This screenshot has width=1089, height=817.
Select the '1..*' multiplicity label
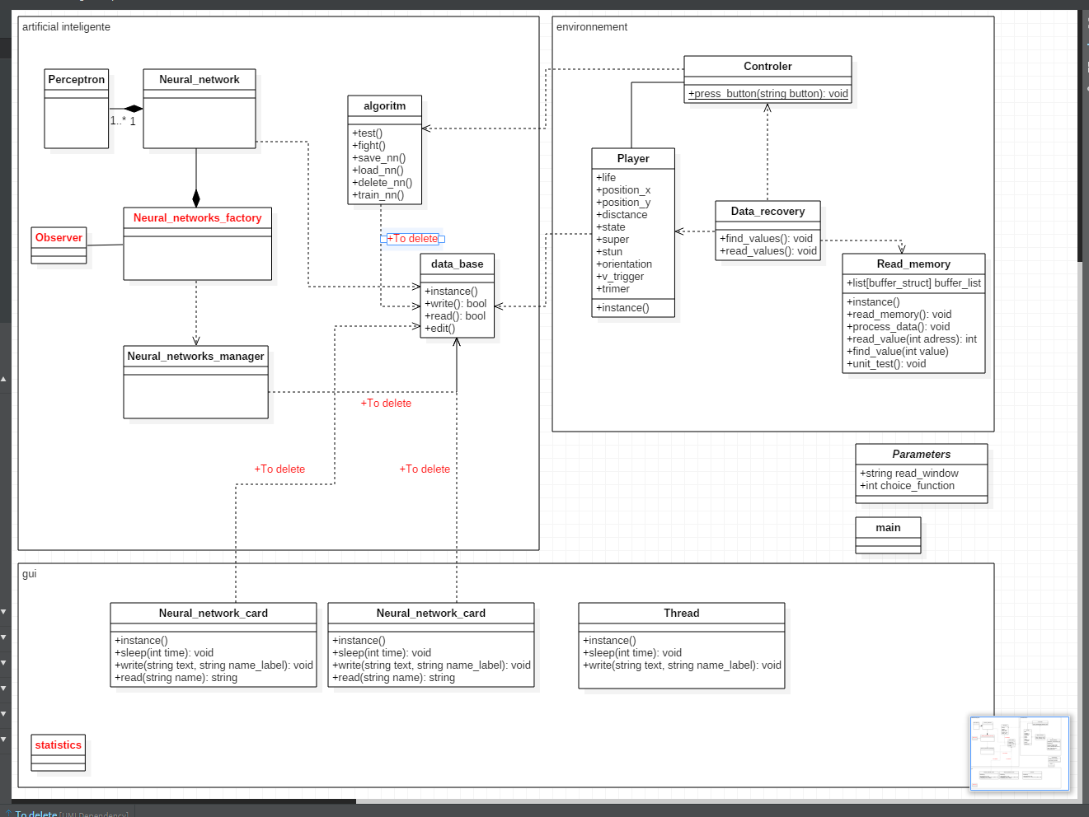coord(118,121)
